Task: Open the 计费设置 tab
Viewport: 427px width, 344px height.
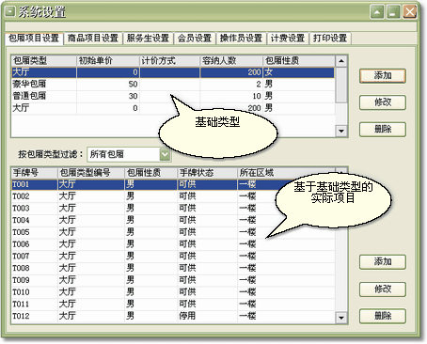Action: [288, 39]
